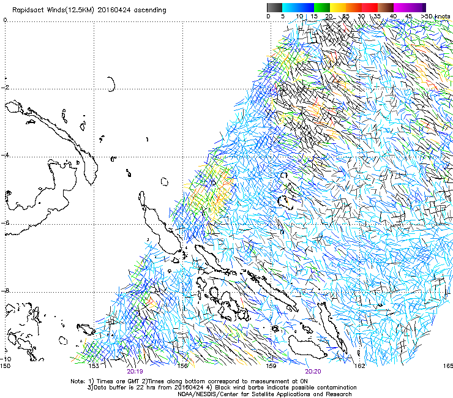Click the latitude label '-4'
The width and height of the screenshot is (453, 398).
[5, 155]
